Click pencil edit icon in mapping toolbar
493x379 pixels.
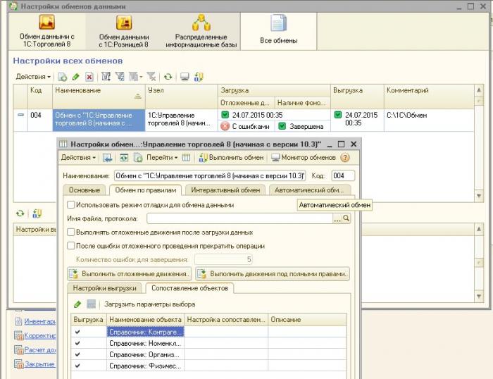(77, 304)
